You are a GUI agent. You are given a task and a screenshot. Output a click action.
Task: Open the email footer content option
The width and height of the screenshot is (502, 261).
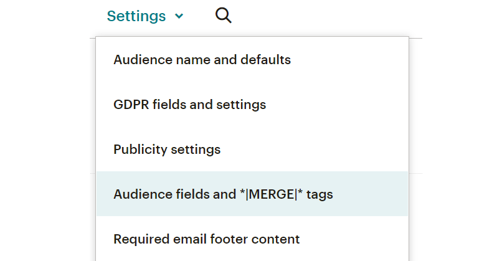(x=206, y=239)
